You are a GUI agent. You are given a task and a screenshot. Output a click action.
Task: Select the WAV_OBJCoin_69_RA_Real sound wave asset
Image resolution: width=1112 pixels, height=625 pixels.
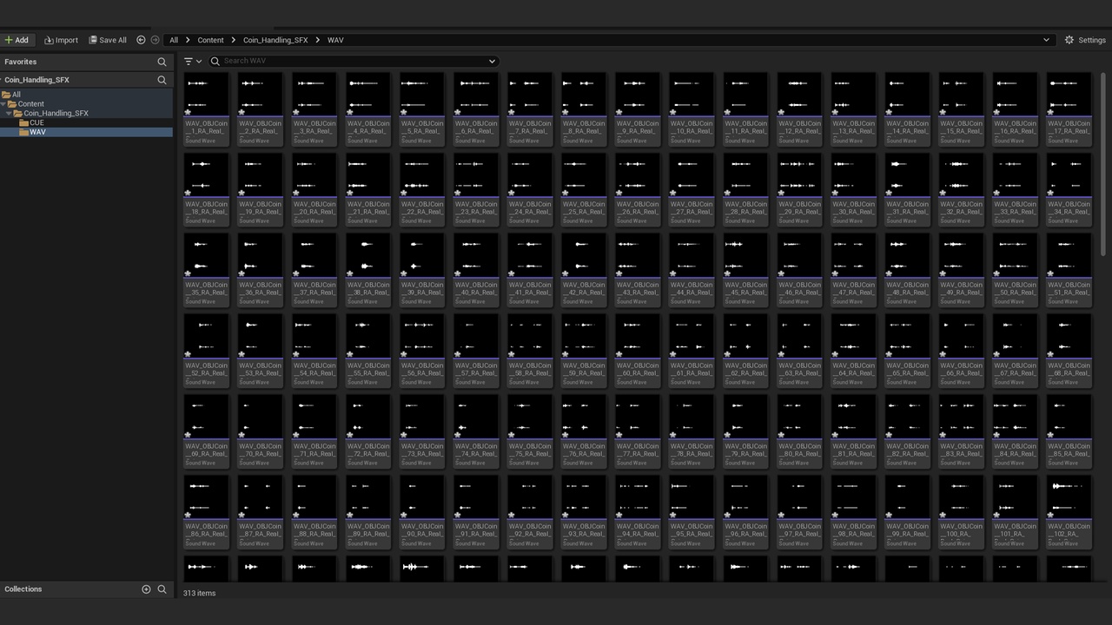[207, 431]
